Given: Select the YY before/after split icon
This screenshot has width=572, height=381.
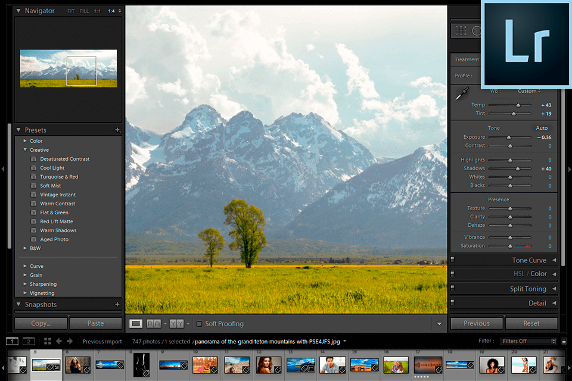Looking at the screenshot, I should click(176, 324).
